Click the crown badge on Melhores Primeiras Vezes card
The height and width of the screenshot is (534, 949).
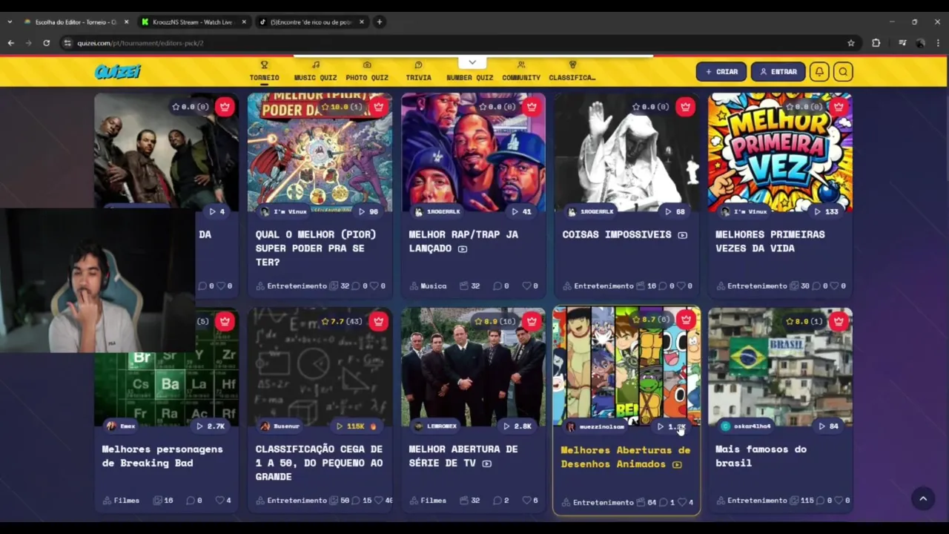click(x=839, y=107)
